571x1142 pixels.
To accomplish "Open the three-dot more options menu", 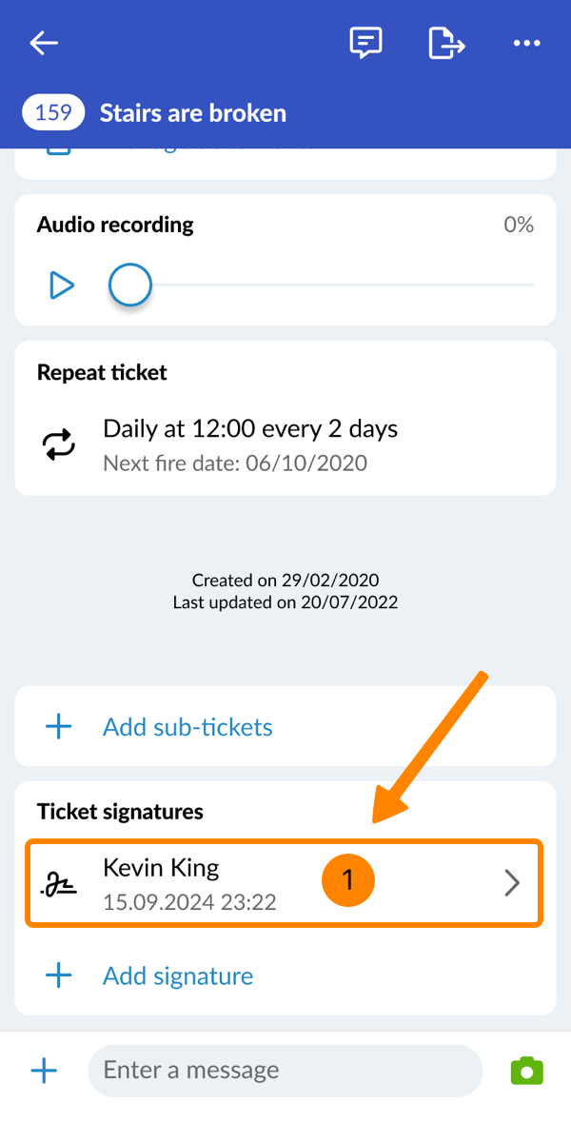I will click(x=526, y=43).
